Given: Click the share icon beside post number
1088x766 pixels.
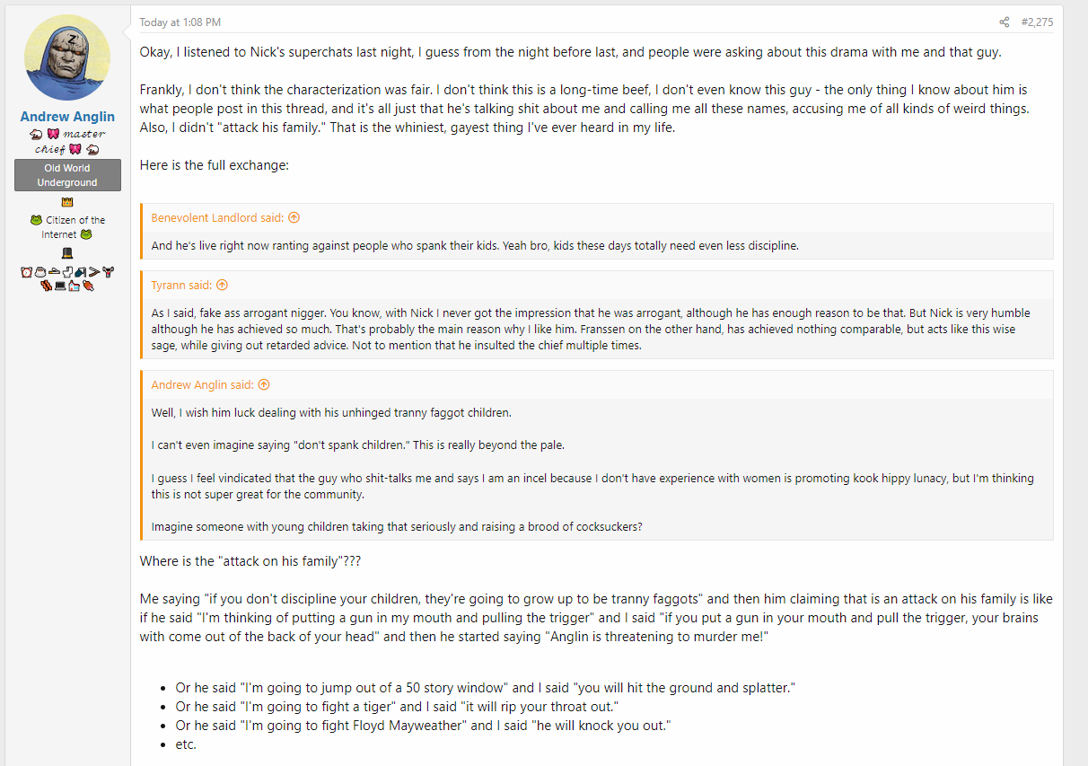Looking at the screenshot, I should coord(1005,22).
